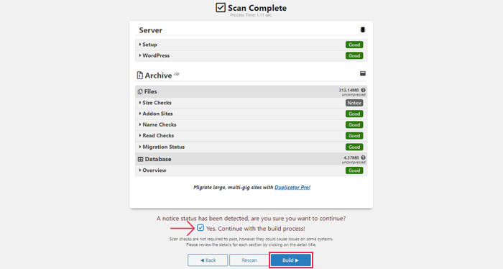Click the Database size help question icon
503x269 pixels.
coord(363,158)
